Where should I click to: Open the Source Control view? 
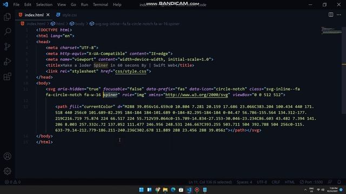point(7,46)
